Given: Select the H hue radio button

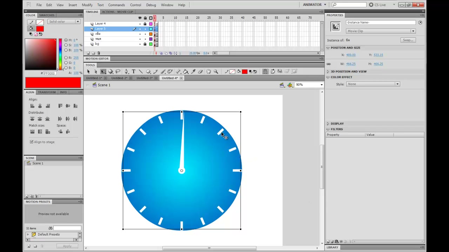Looking at the screenshot, I should [x=66, y=40].
